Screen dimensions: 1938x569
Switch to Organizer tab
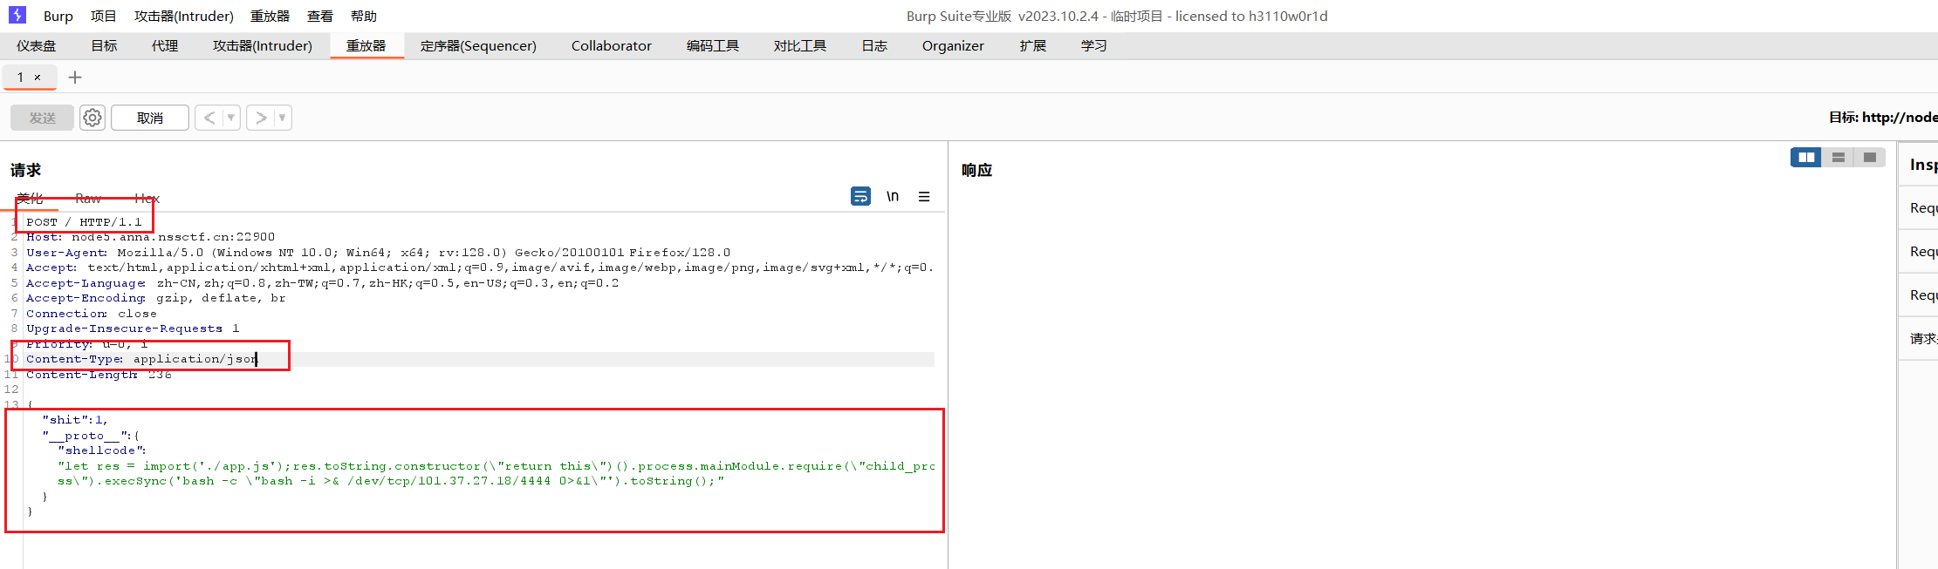953,45
